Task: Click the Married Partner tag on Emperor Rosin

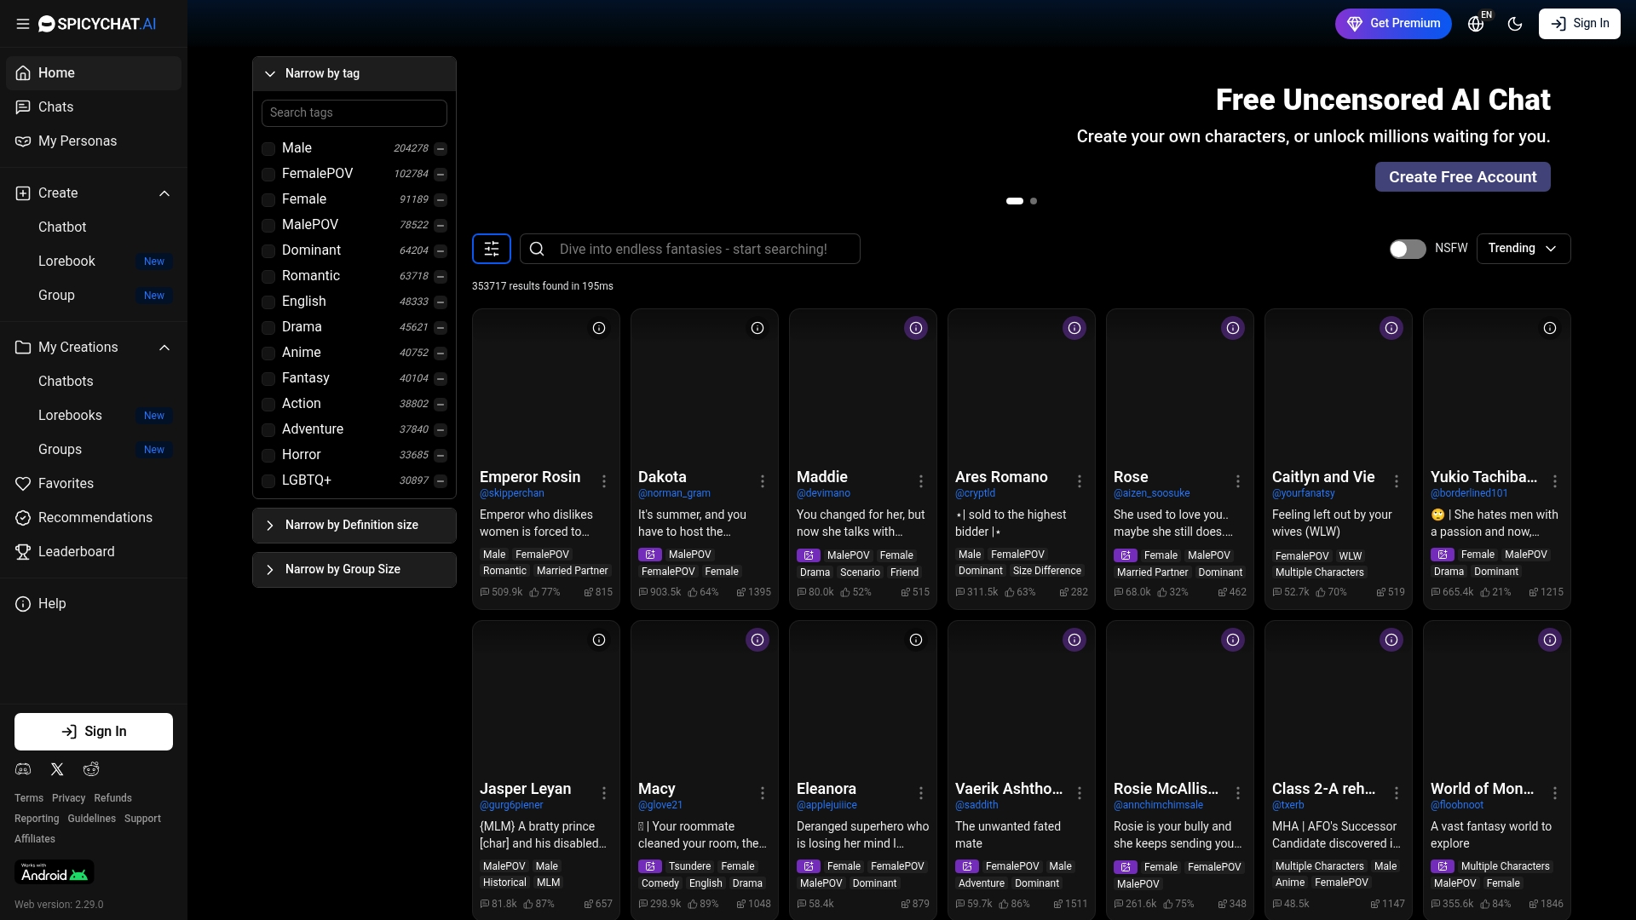Action: pos(573,571)
